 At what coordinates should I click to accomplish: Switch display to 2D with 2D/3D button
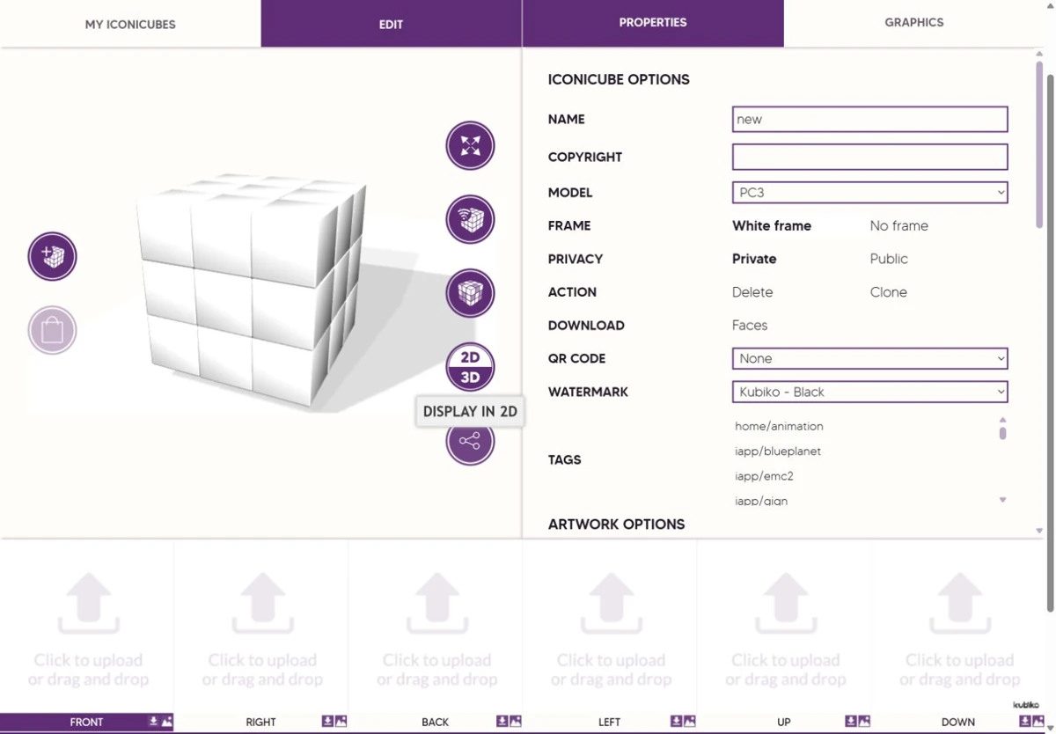tap(470, 367)
